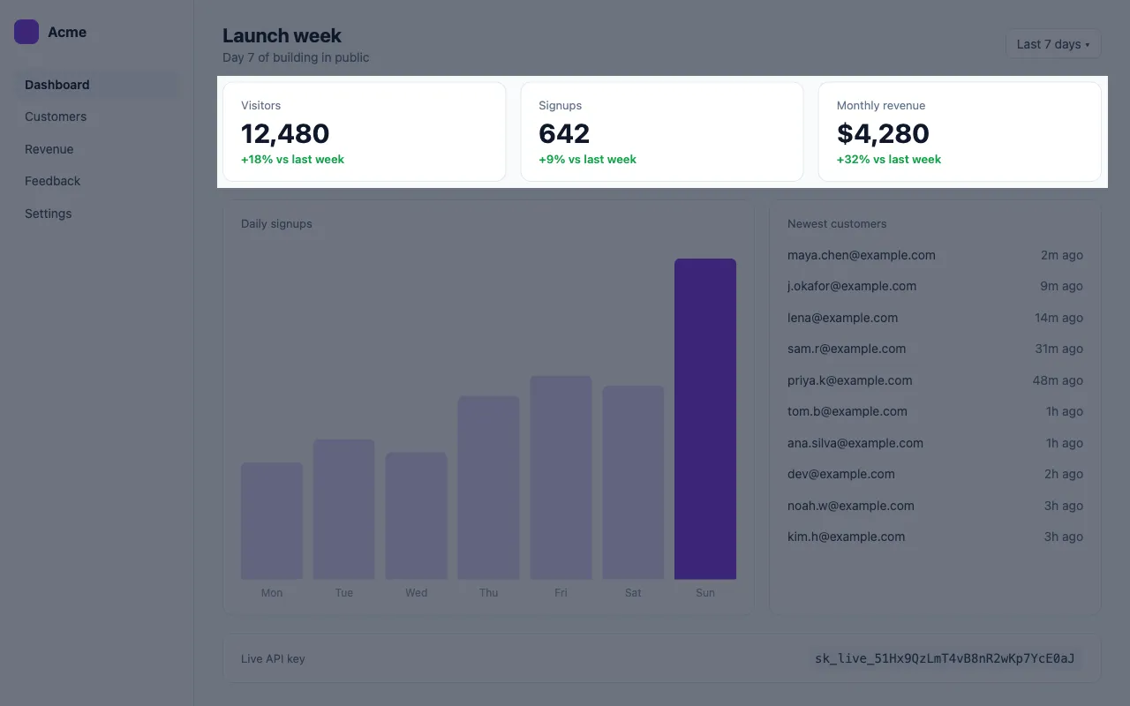
Task: Click the Acme brand name
Action: coord(67,32)
